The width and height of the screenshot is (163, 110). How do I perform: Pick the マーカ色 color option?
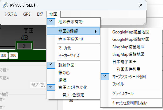(65, 48)
